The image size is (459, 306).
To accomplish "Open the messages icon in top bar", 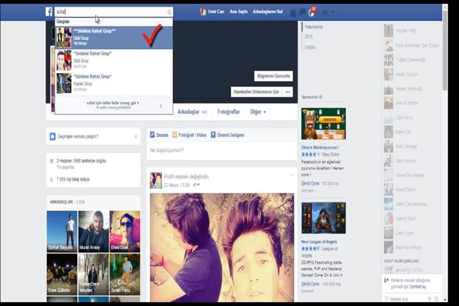I will (x=302, y=12).
